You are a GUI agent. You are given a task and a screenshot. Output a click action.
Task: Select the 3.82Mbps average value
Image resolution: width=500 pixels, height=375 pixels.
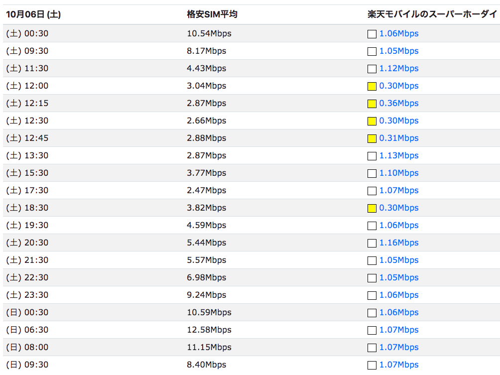[x=206, y=208]
